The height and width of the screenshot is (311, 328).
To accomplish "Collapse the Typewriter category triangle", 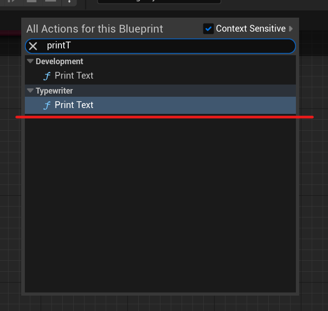I will (x=30, y=90).
